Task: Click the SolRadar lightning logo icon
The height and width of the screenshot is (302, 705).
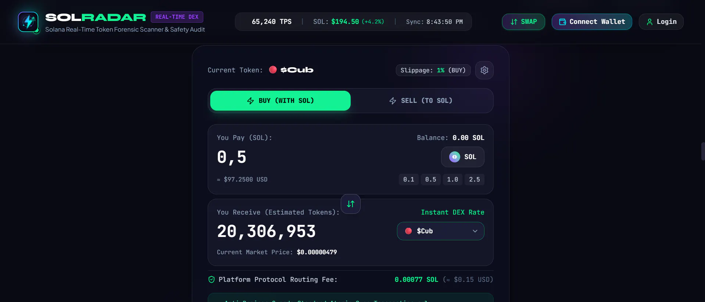Action: (x=28, y=22)
